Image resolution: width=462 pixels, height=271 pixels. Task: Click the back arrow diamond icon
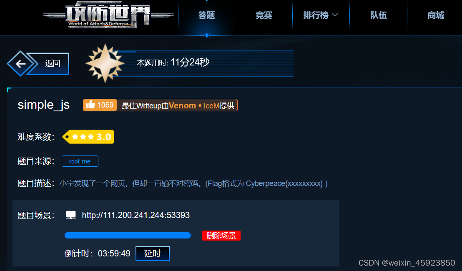(x=20, y=64)
